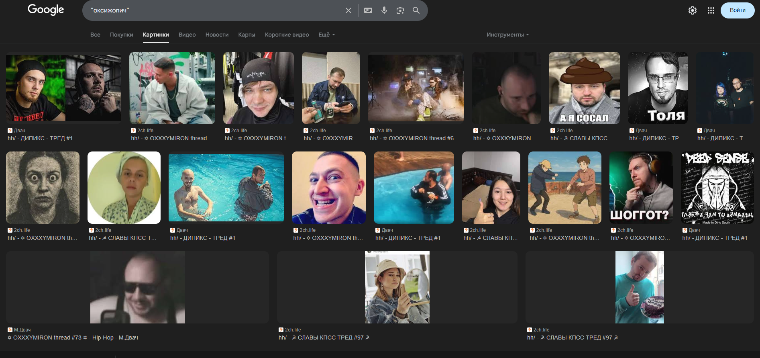Switch to the Все tab
Image resolution: width=760 pixels, height=358 pixels.
(95, 35)
